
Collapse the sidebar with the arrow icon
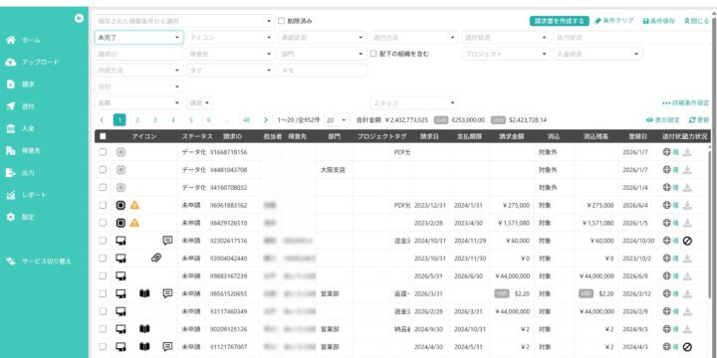click(x=79, y=18)
